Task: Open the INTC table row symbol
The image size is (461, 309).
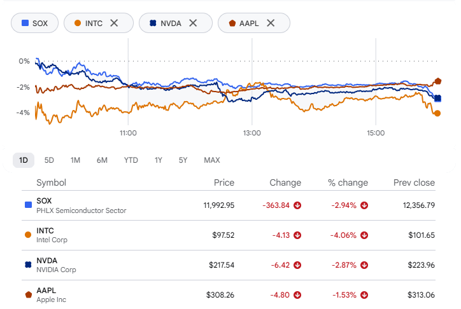Action: [45, 231]
